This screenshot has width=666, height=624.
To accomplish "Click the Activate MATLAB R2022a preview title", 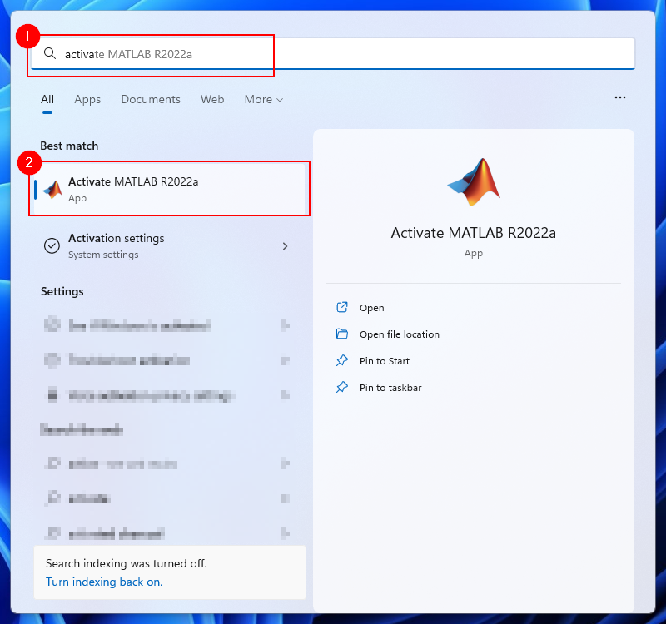I will click(473, 233).
